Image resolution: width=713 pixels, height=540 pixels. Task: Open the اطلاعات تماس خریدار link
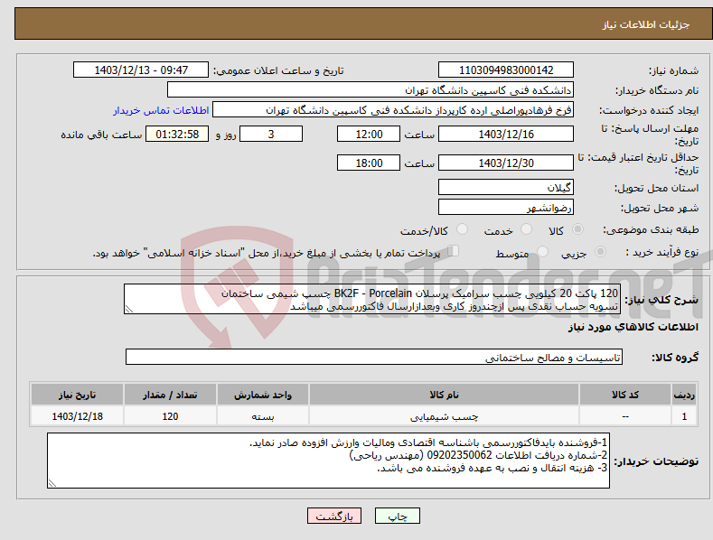pos(161,110)
